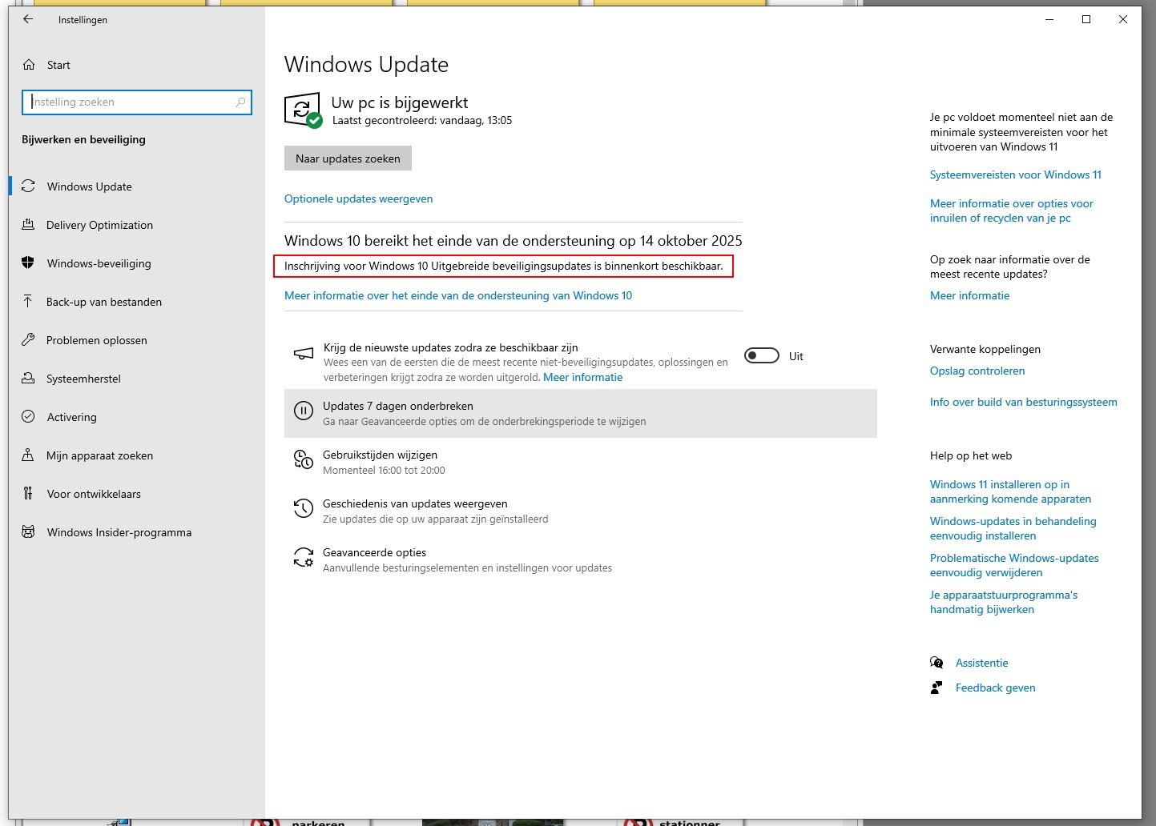This screenshot has height=826, width=1156.
Task: Click the Feedback geven person icon
Action: pos(936,688)
